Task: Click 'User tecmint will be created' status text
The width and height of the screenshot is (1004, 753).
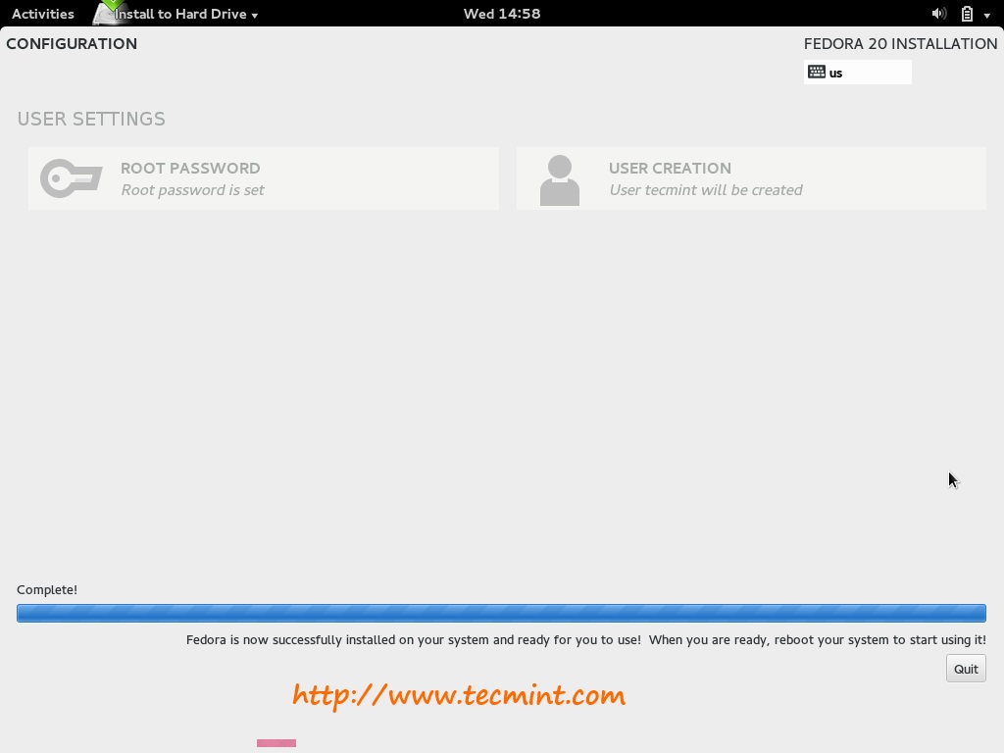Action: 706,190
